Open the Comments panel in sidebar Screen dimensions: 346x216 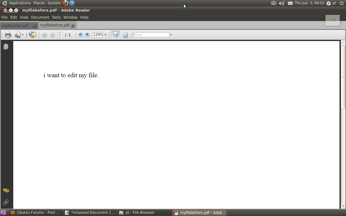tap(6, 191)
